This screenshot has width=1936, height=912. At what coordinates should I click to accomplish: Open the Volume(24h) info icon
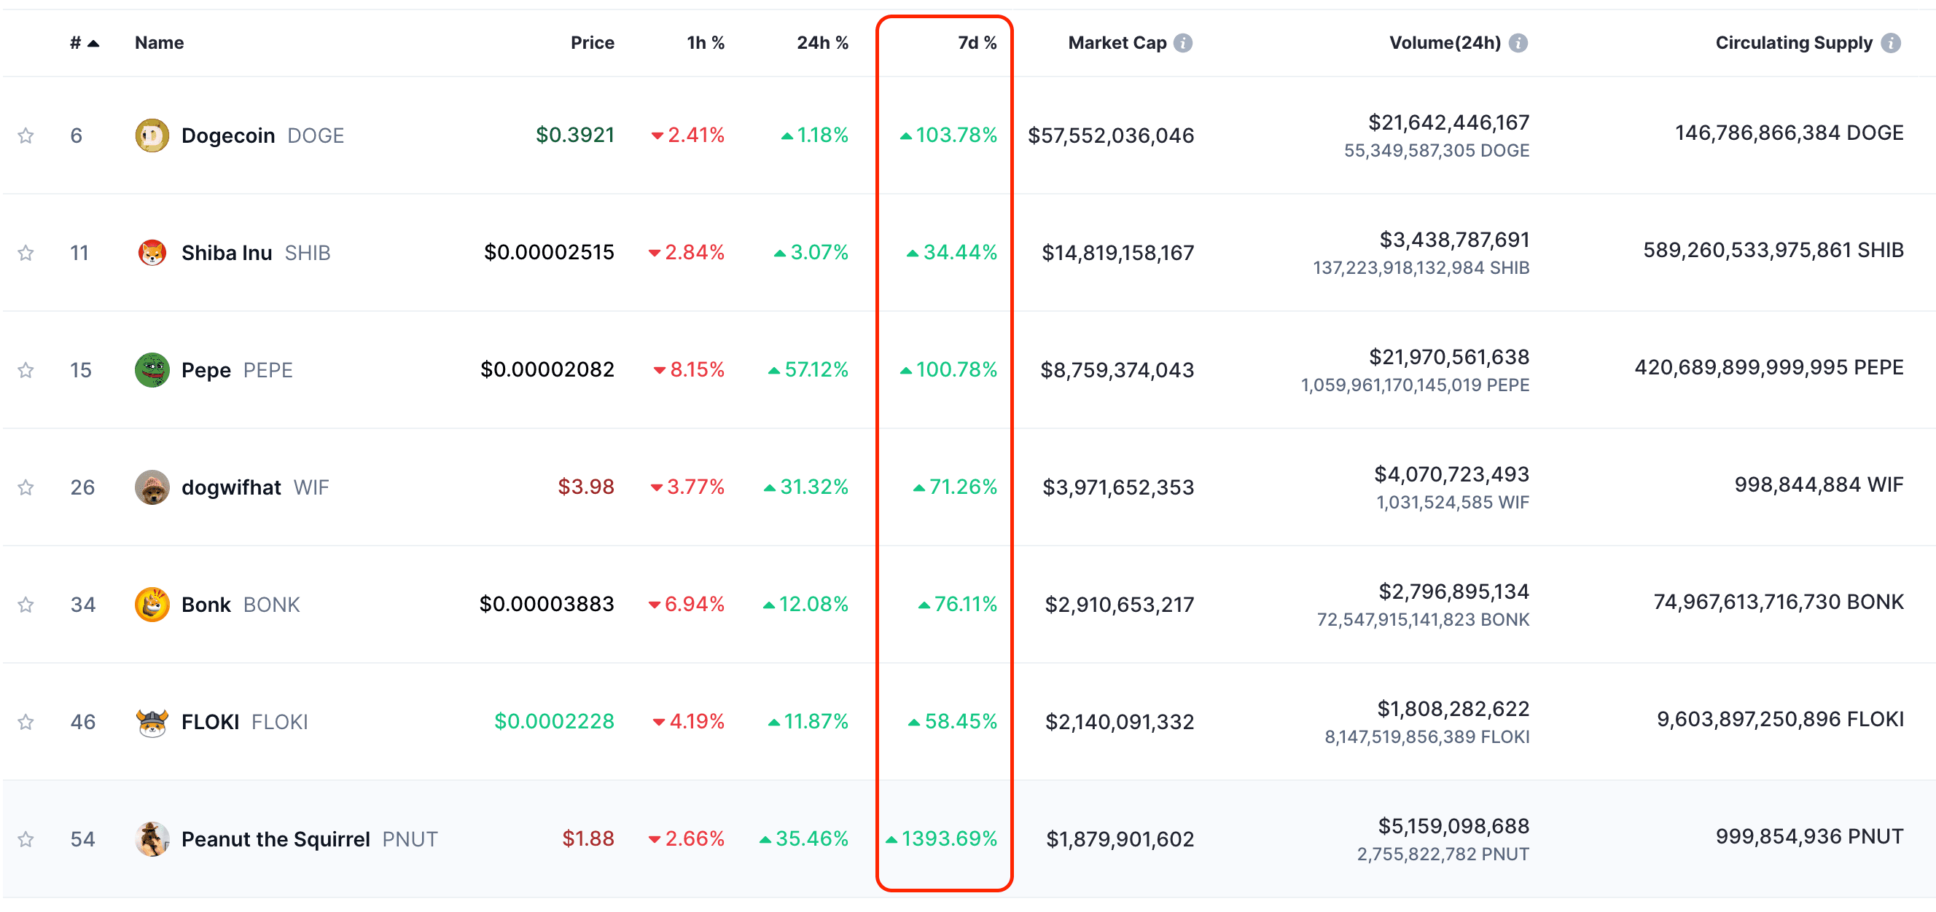point(1518,43)
